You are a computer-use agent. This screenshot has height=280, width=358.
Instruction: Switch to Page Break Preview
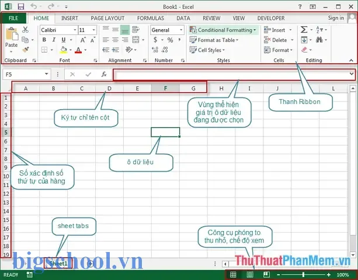click(266, 274)
